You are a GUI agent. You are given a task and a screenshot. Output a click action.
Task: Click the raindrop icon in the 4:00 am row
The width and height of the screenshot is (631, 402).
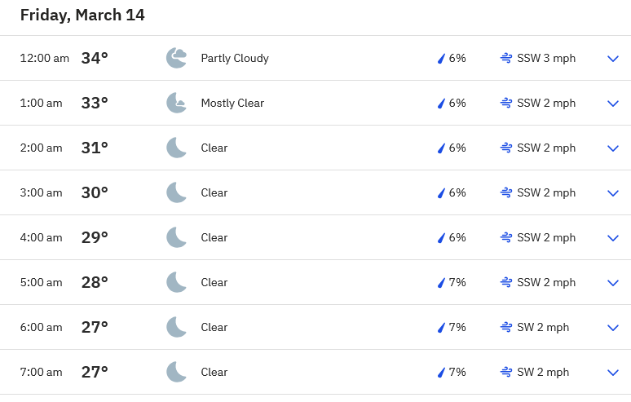(x=441, y=237)
